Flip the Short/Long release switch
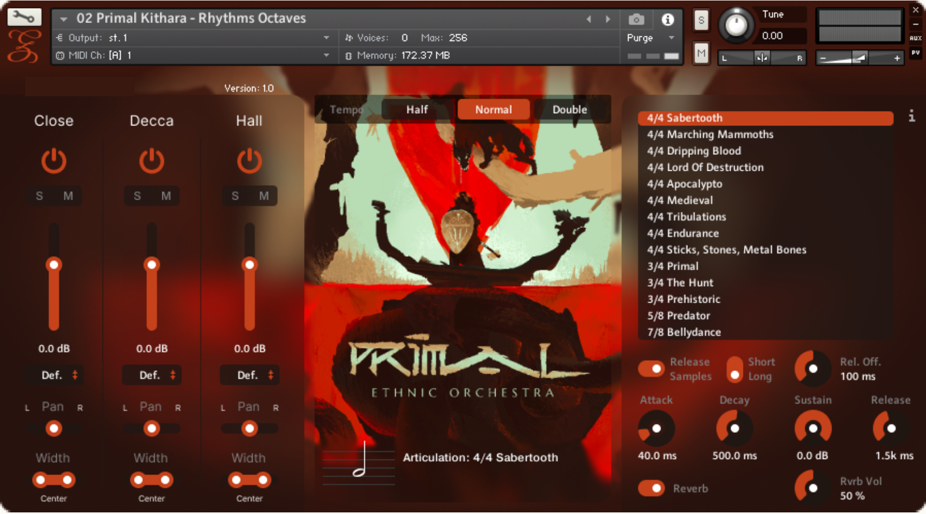926x514 pixels. point(735,369)
